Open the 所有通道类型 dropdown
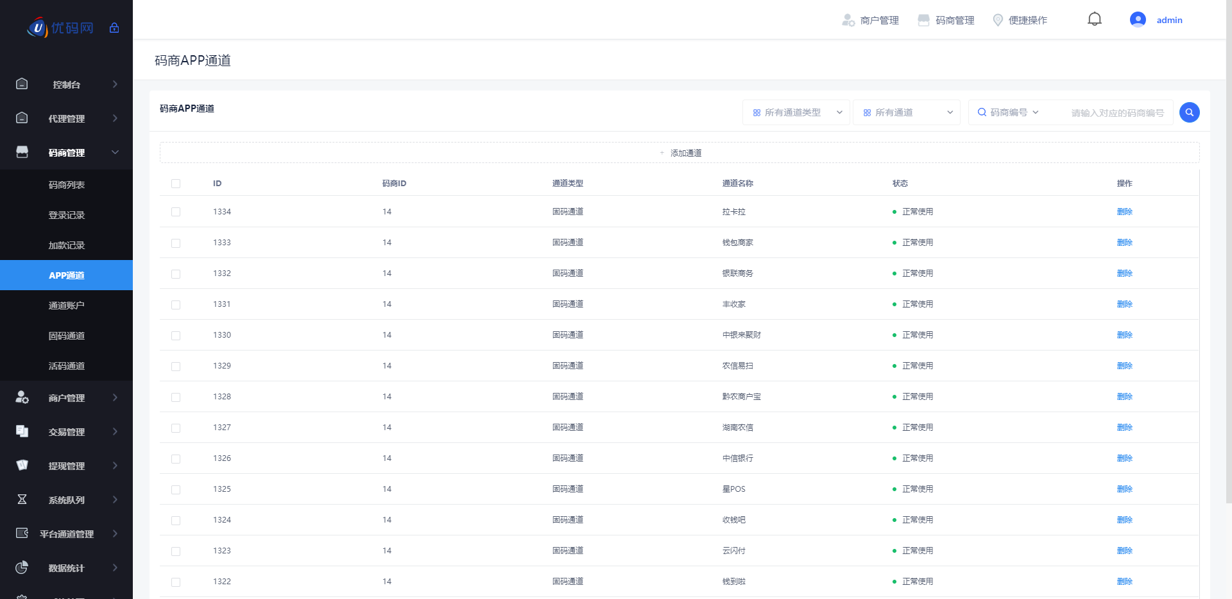The width and height of the screenshot is (1232, 599). tap(796, 112)
